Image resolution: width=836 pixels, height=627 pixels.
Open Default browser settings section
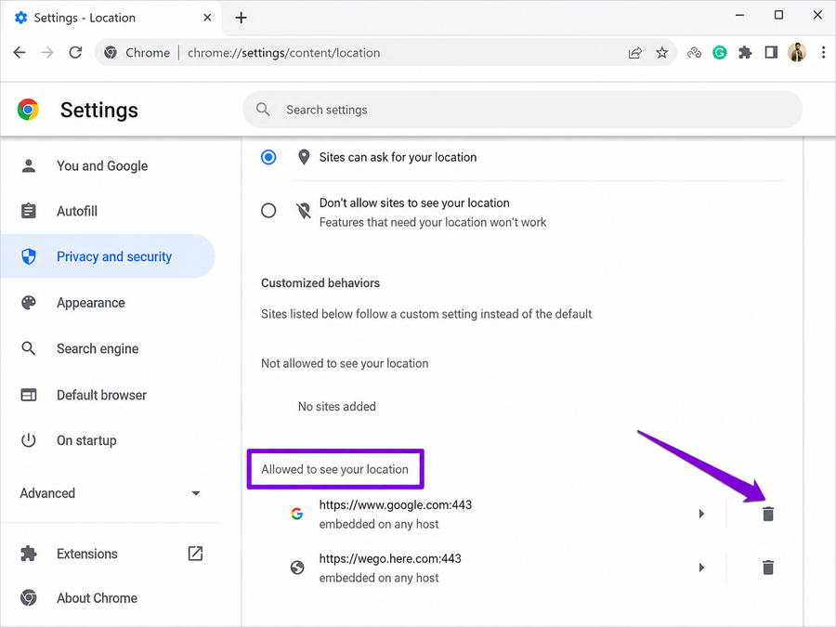[x=102, y=395]
